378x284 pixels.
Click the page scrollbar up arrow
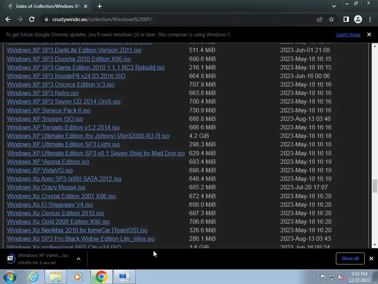click(375, 46)
